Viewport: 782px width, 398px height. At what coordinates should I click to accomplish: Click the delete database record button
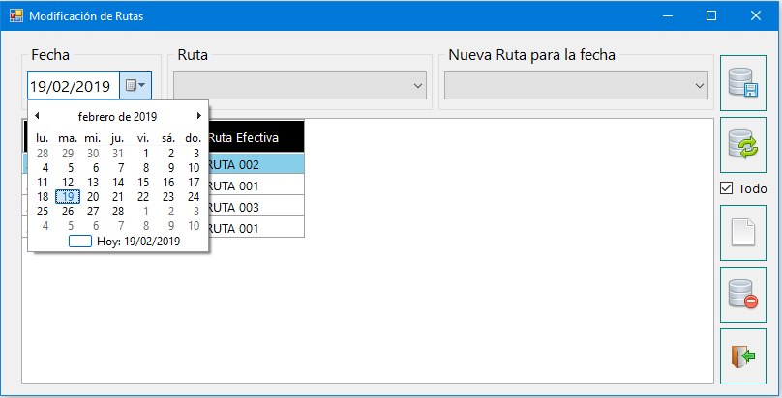[x=743, y=295]
